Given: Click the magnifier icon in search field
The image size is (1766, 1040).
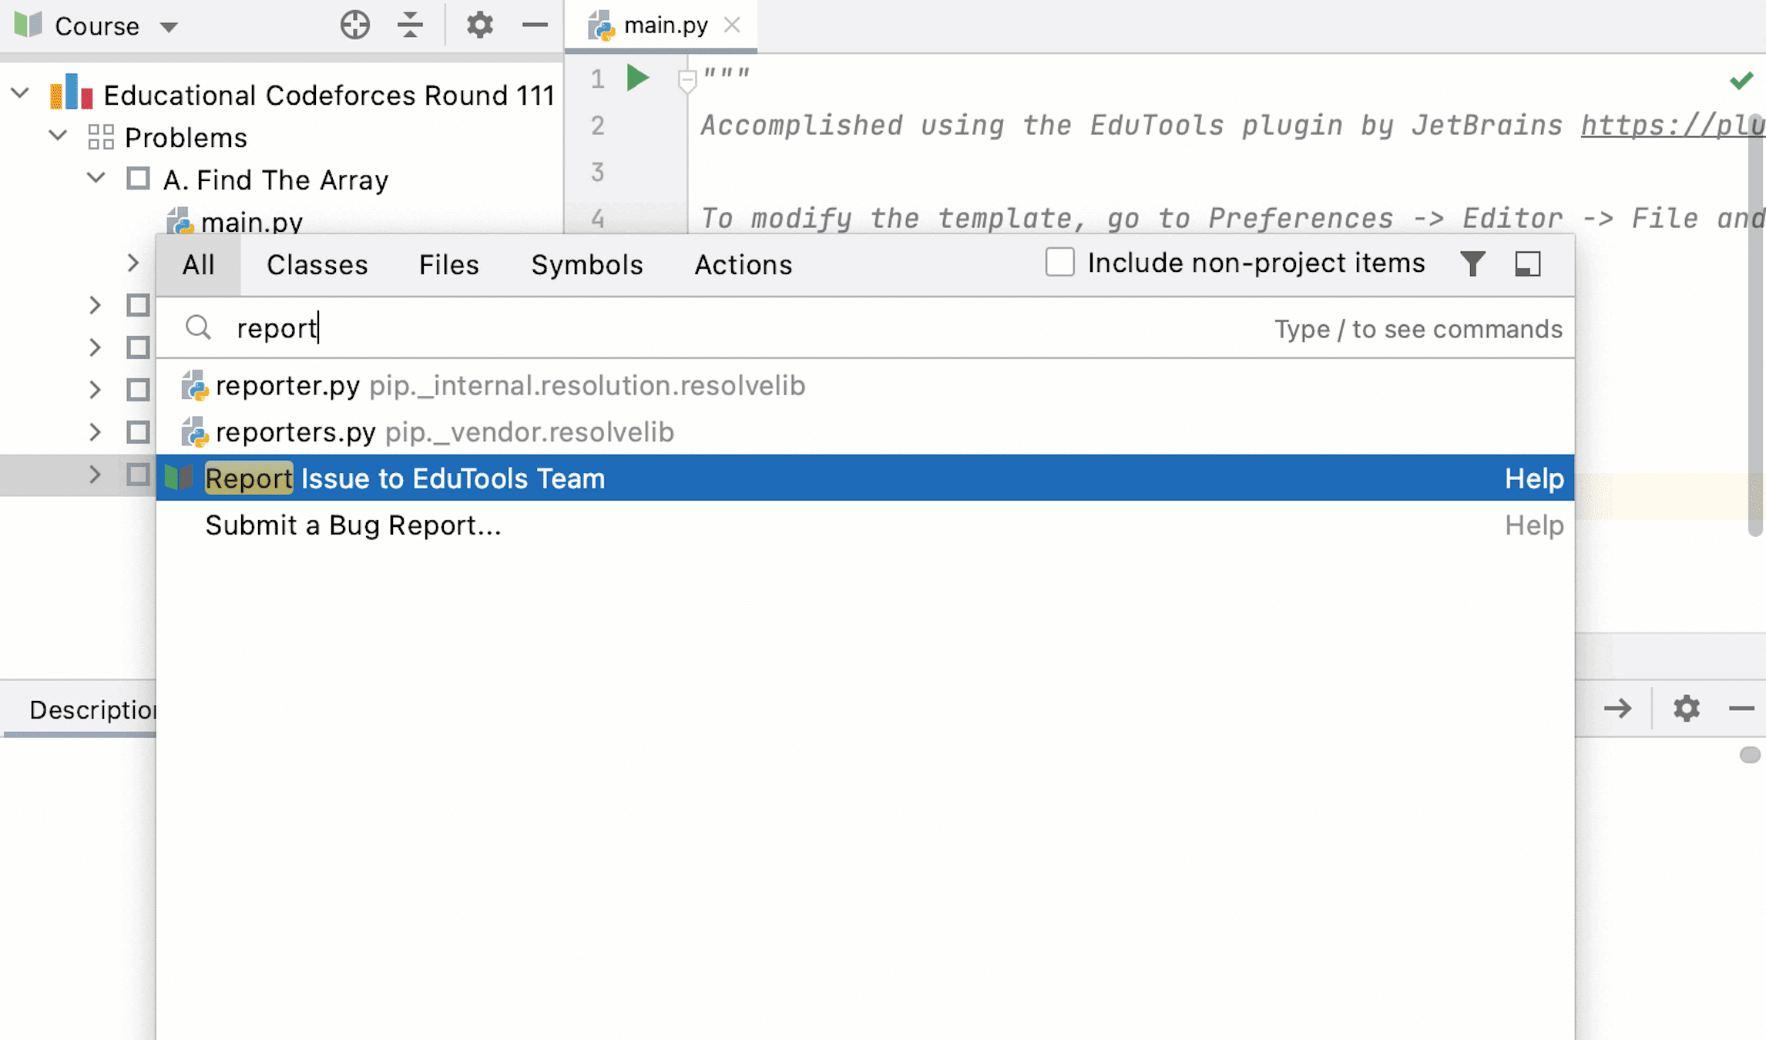Looking at the screenshot, I should click(x=198, y=327).
